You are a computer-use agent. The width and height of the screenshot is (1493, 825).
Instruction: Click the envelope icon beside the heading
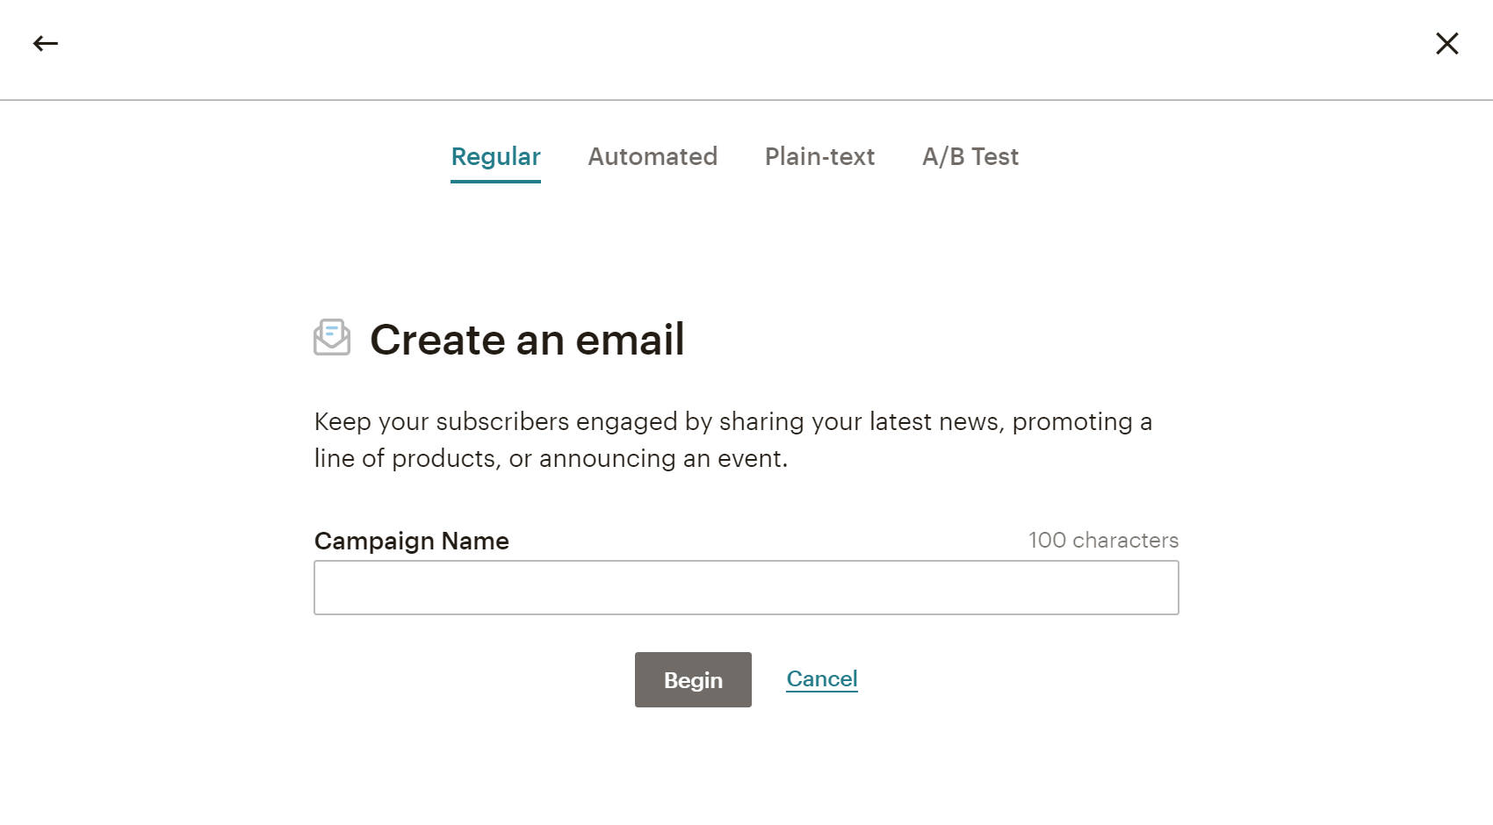coord(332,338)
